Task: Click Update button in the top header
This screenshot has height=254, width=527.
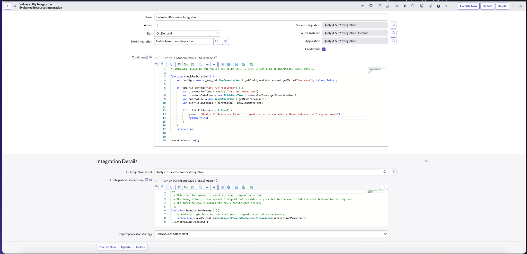Action: (x=487, y=6)
